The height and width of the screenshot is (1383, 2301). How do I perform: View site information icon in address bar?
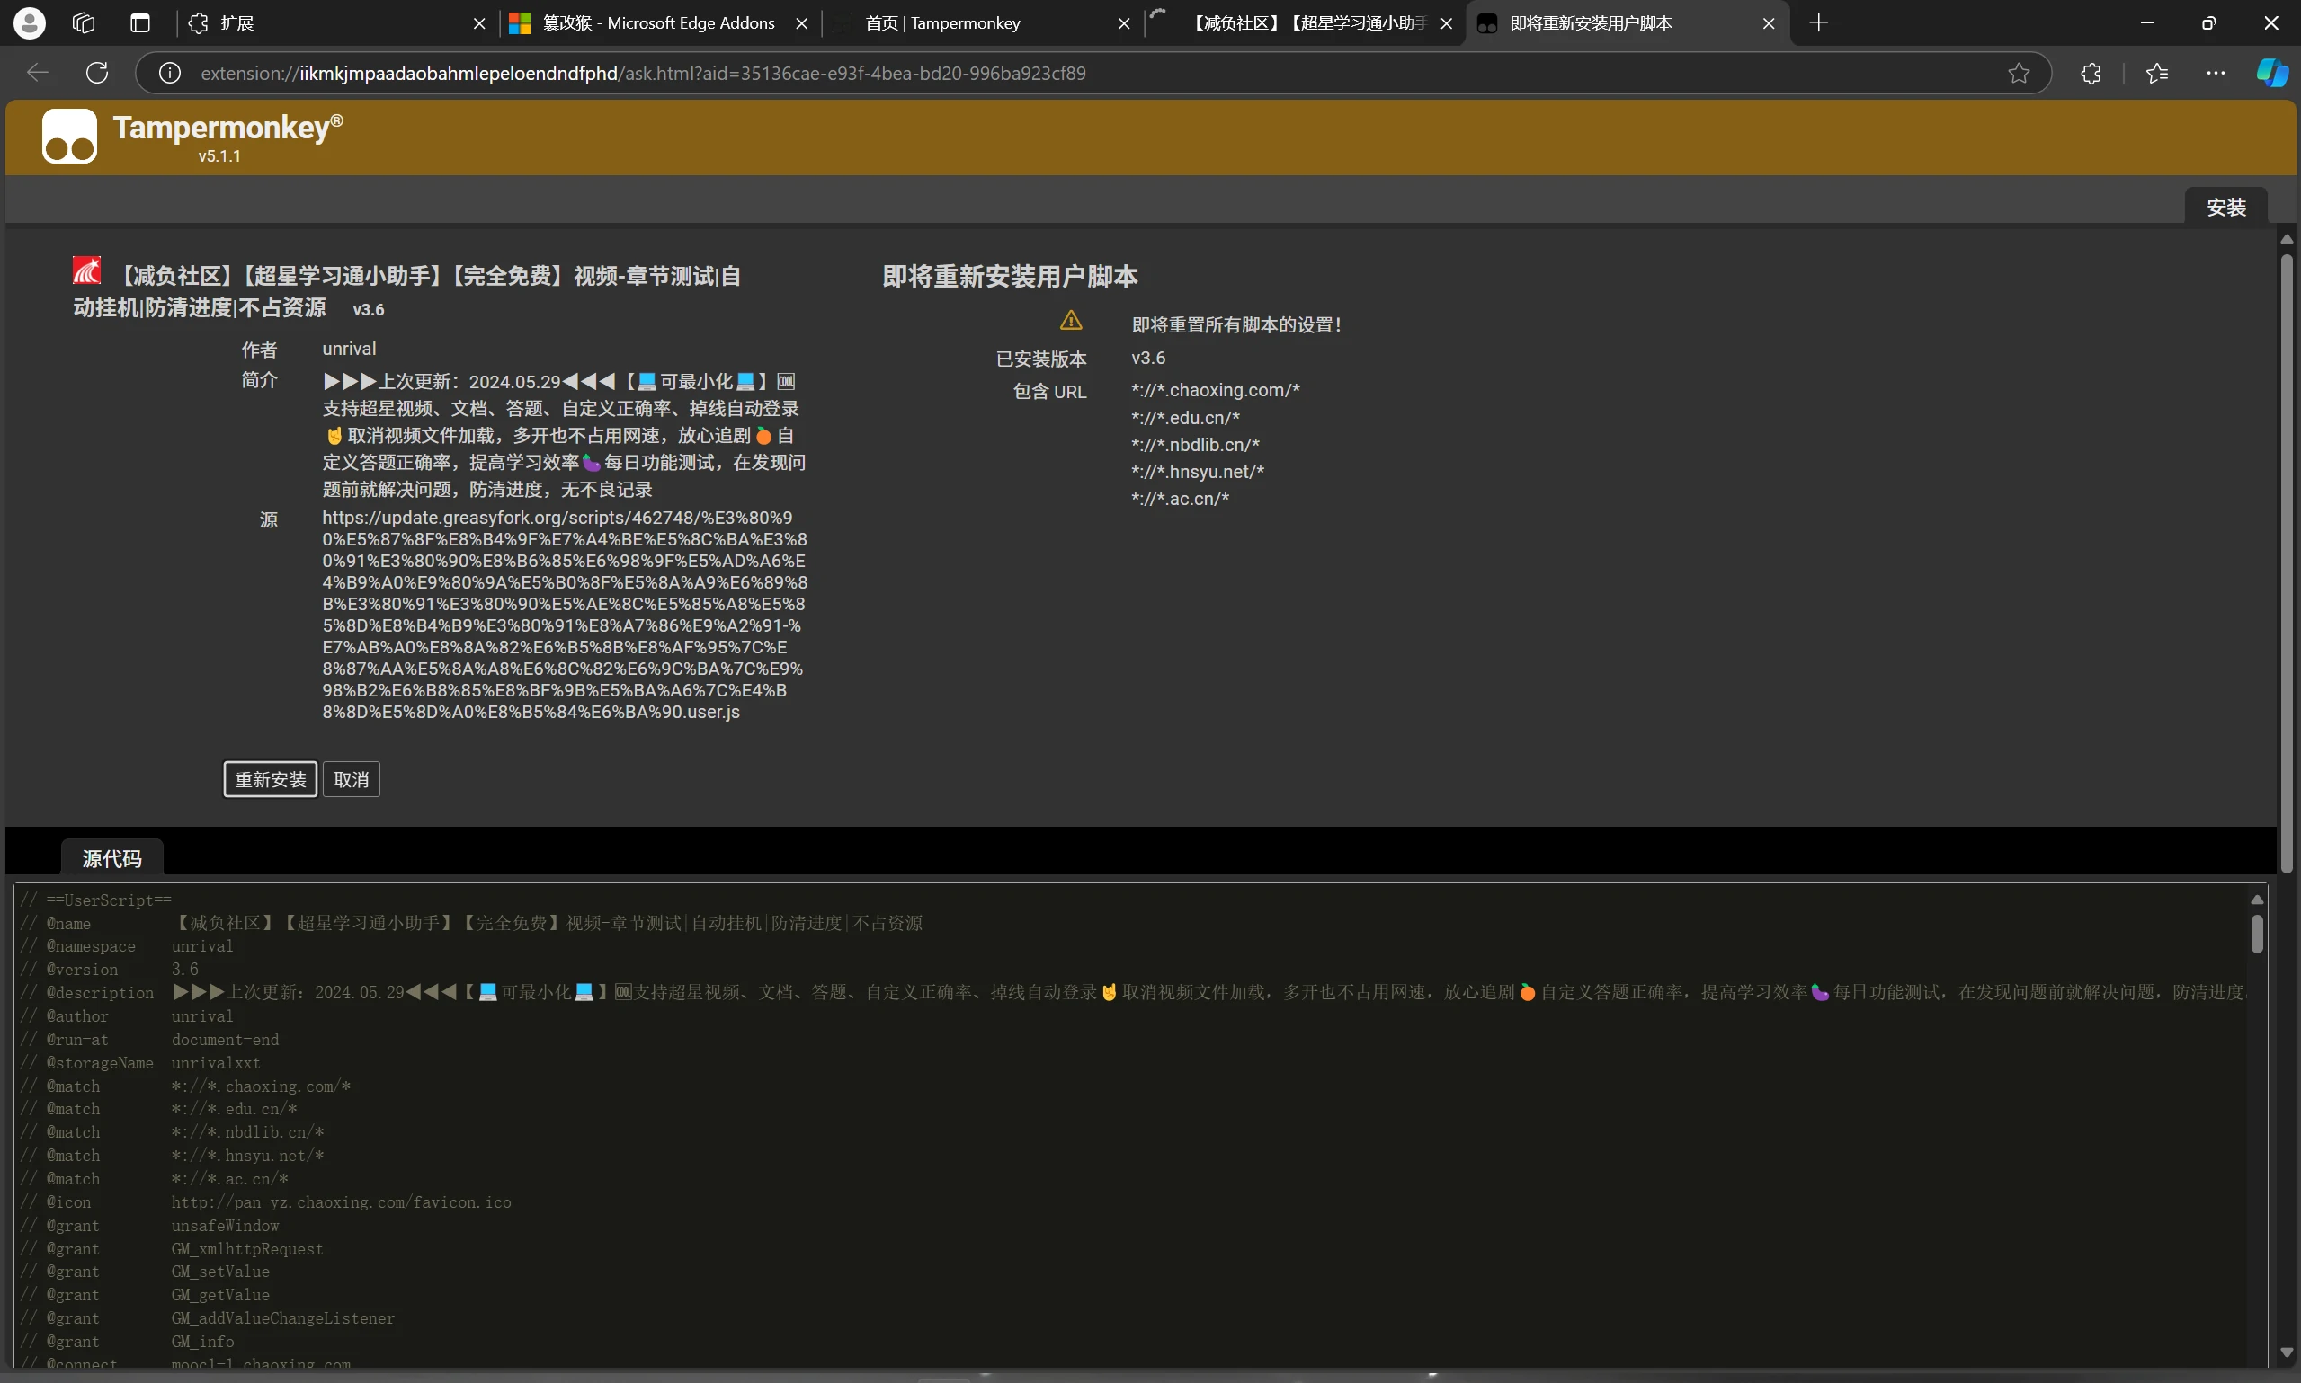170,73
